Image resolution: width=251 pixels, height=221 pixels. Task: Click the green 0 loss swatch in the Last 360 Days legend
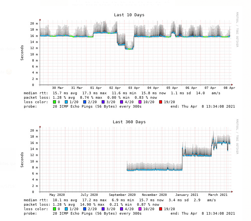[54, 209]
